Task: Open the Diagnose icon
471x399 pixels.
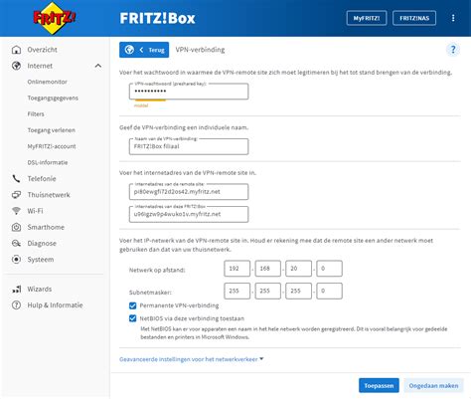Action: (16, 244)
